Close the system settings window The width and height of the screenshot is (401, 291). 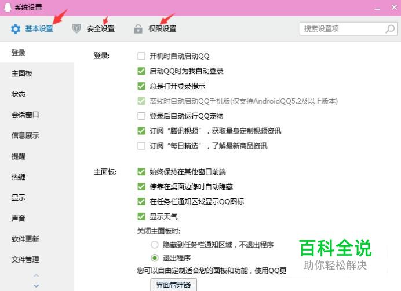[394, 8]
